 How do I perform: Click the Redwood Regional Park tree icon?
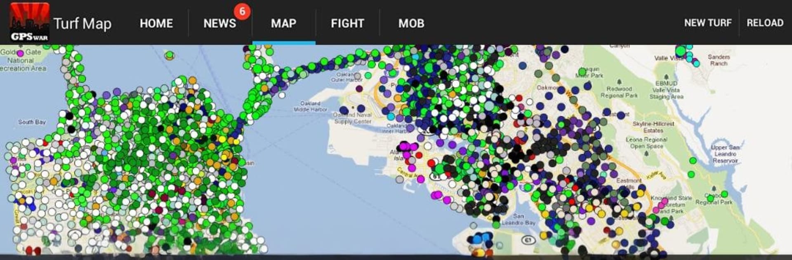pyautogui.click(x=619, y=82)
